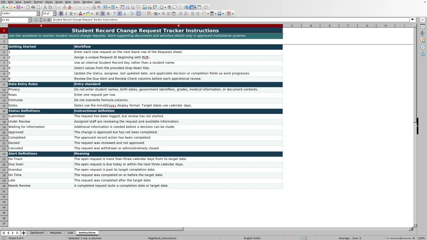
Task: Expand the formula bar arrow
Action: click(412, 20)
